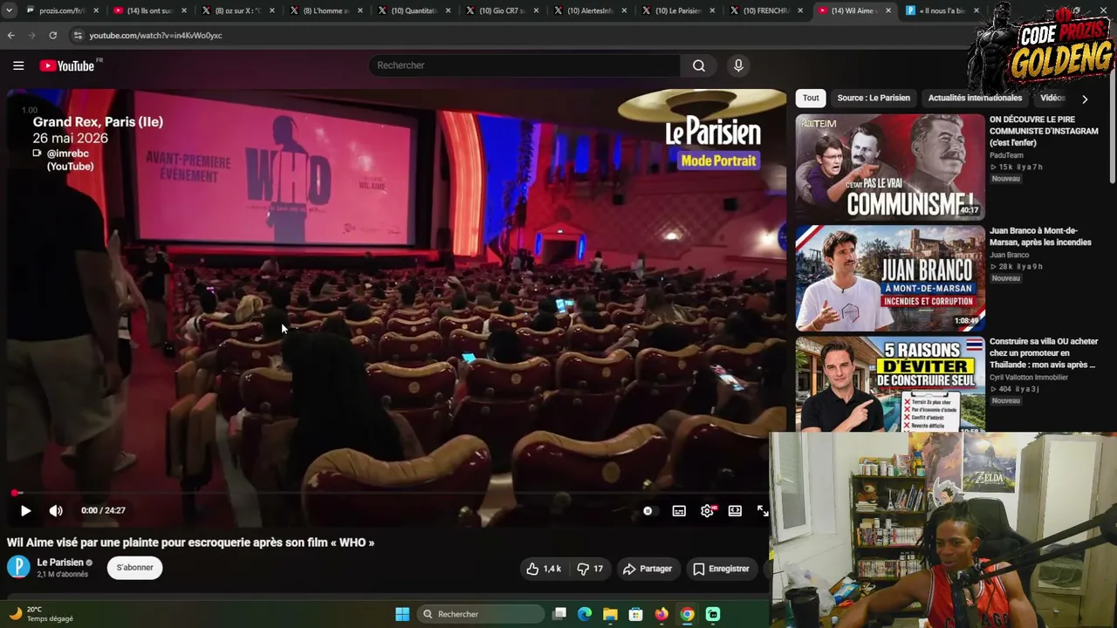Click the PaduTeam channel name
Viewport: 1117px width, 628px height.
1006,155
